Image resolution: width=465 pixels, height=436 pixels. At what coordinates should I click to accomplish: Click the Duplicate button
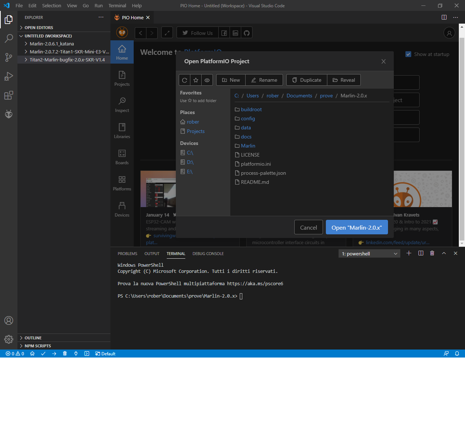pyautogui.click(x=307, y=80)
